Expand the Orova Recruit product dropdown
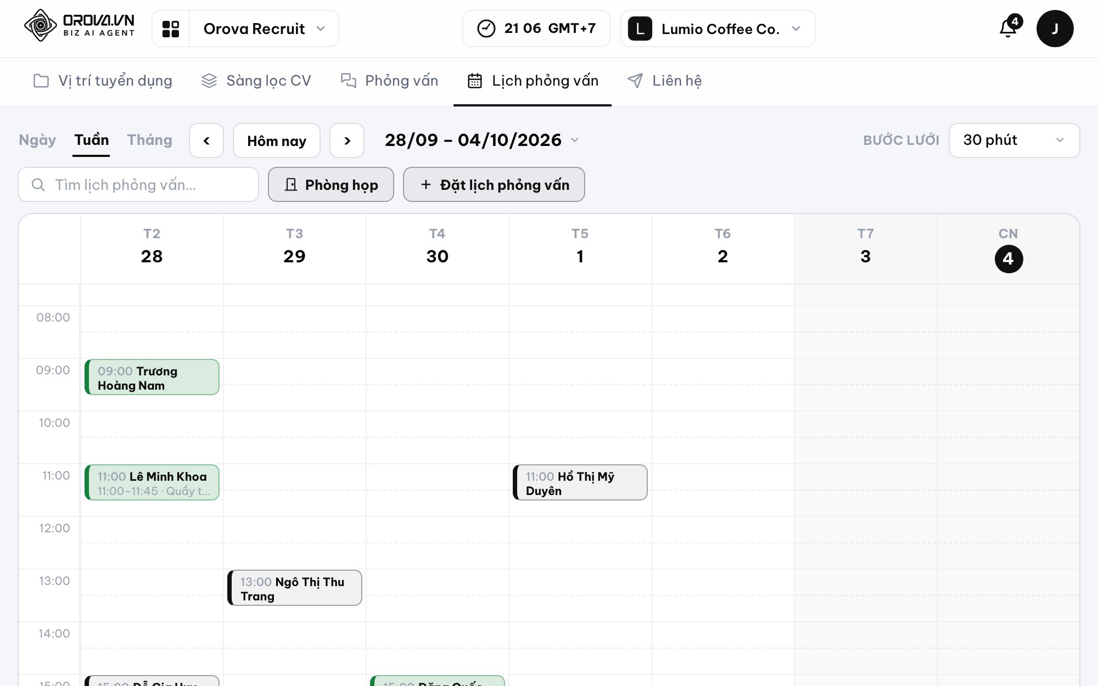The width and height of the screenshot is (1098, 686). coord(264,29)
